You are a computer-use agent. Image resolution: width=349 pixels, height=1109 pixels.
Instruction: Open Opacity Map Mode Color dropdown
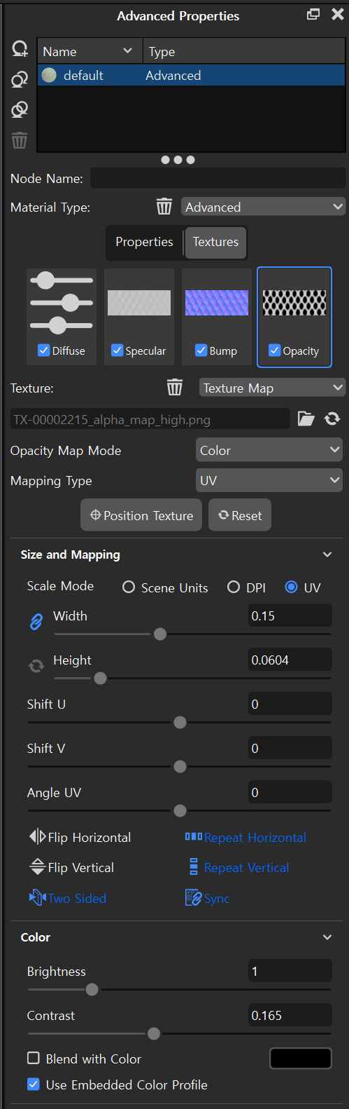269,450
